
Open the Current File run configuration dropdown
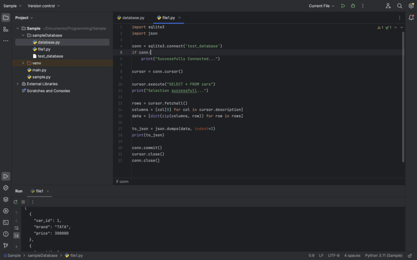click(x=321, y=6)
